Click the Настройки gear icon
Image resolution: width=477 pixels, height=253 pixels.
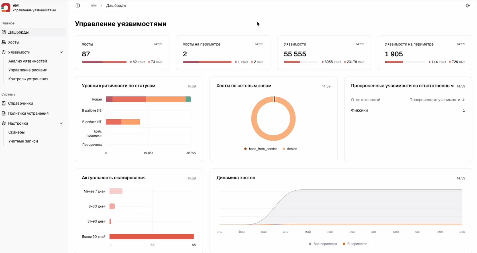[x=4, y=123]
